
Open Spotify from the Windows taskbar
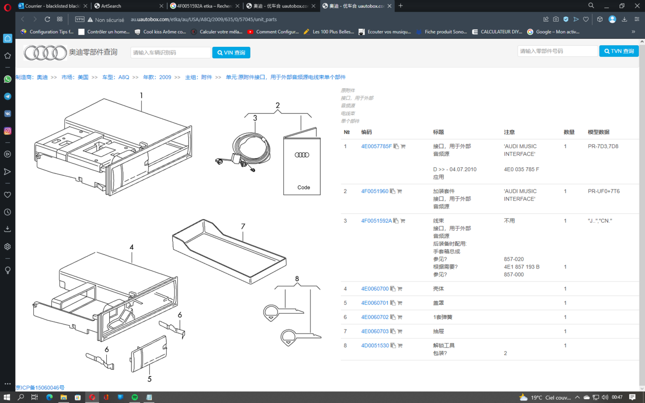135,397
